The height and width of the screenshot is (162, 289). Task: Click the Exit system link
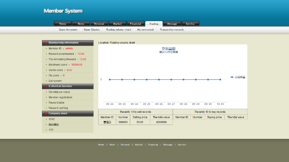55,81
